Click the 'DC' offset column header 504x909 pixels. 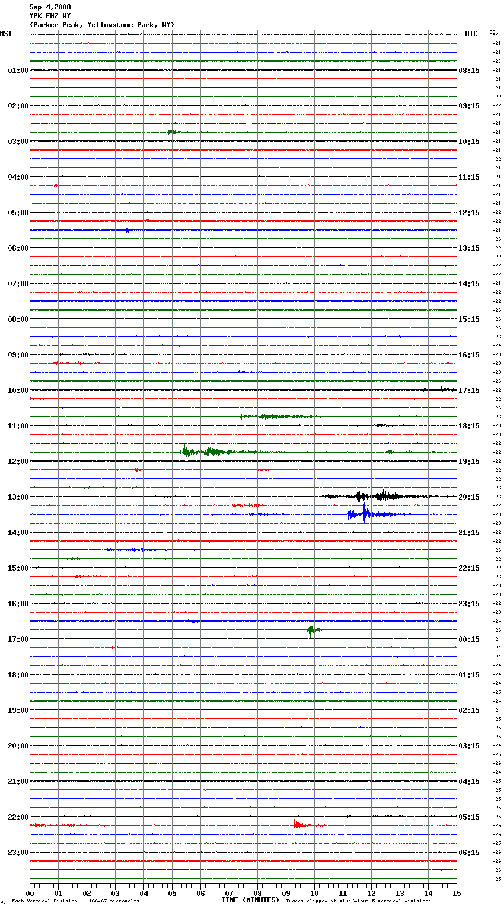[492, 32]
